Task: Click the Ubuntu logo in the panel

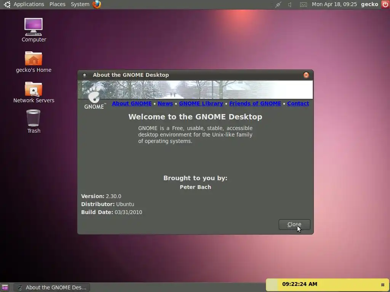Action: click(x=7, y=4)
